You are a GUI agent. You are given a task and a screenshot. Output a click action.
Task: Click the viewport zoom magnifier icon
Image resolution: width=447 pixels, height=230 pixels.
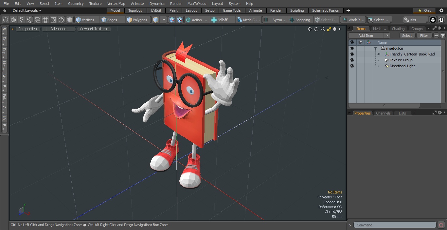pos(323,29)
